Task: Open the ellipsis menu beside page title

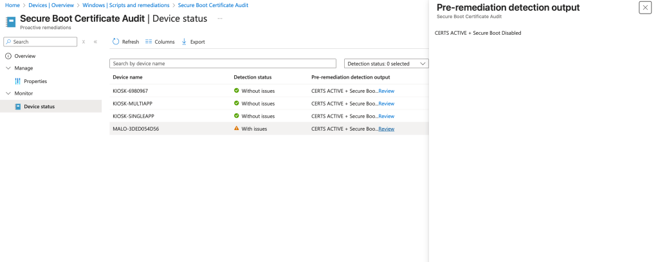Action: (220, 18)
